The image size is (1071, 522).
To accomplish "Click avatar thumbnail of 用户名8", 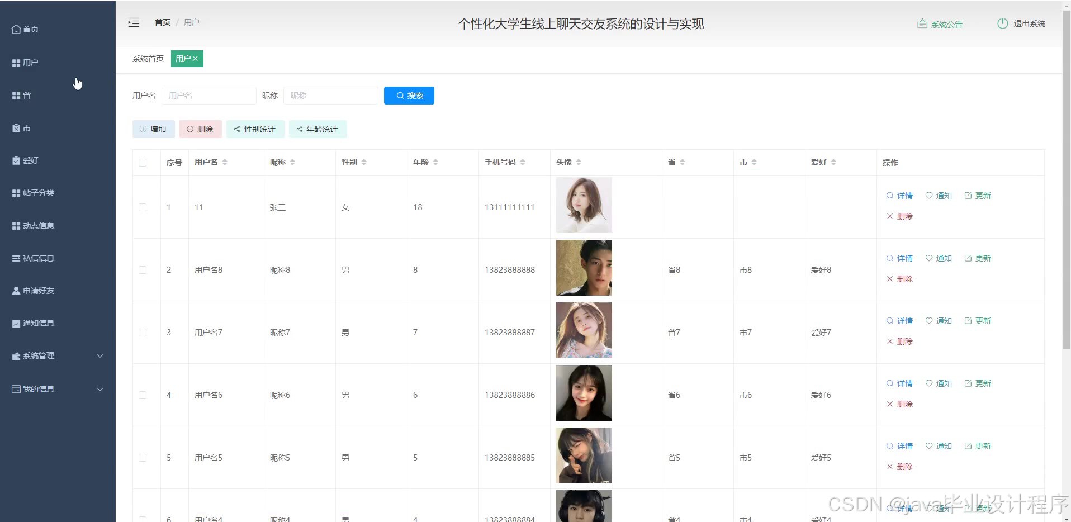I will point(584,268).
